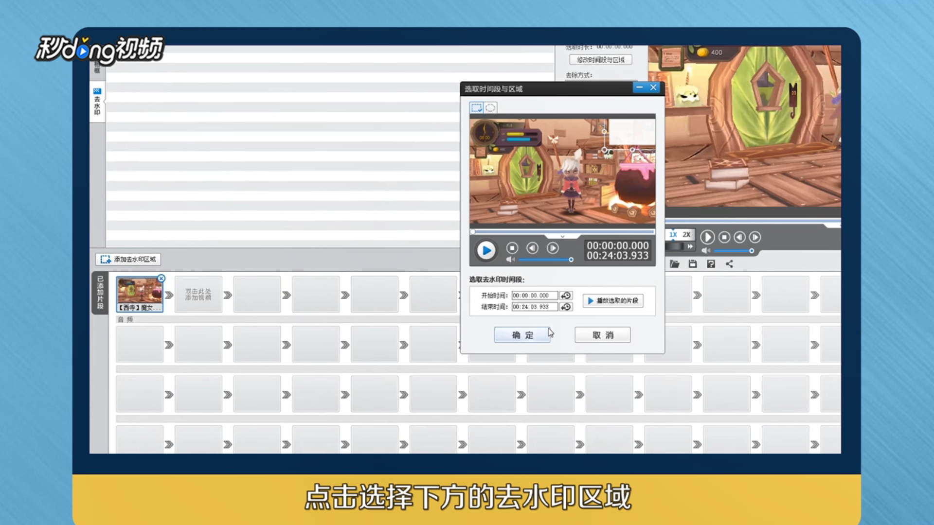The image size is (934, 525).
Task: Select the elliptical region selection tool
Action: pos(490,107)
